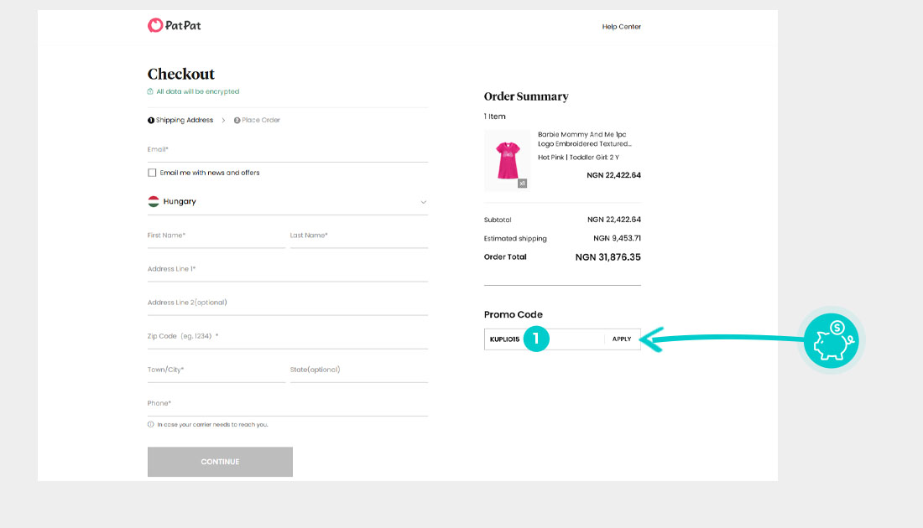Focus the Address Line 1 field
Viewport: 923px width, 528px height.
[x=287, y=269]
